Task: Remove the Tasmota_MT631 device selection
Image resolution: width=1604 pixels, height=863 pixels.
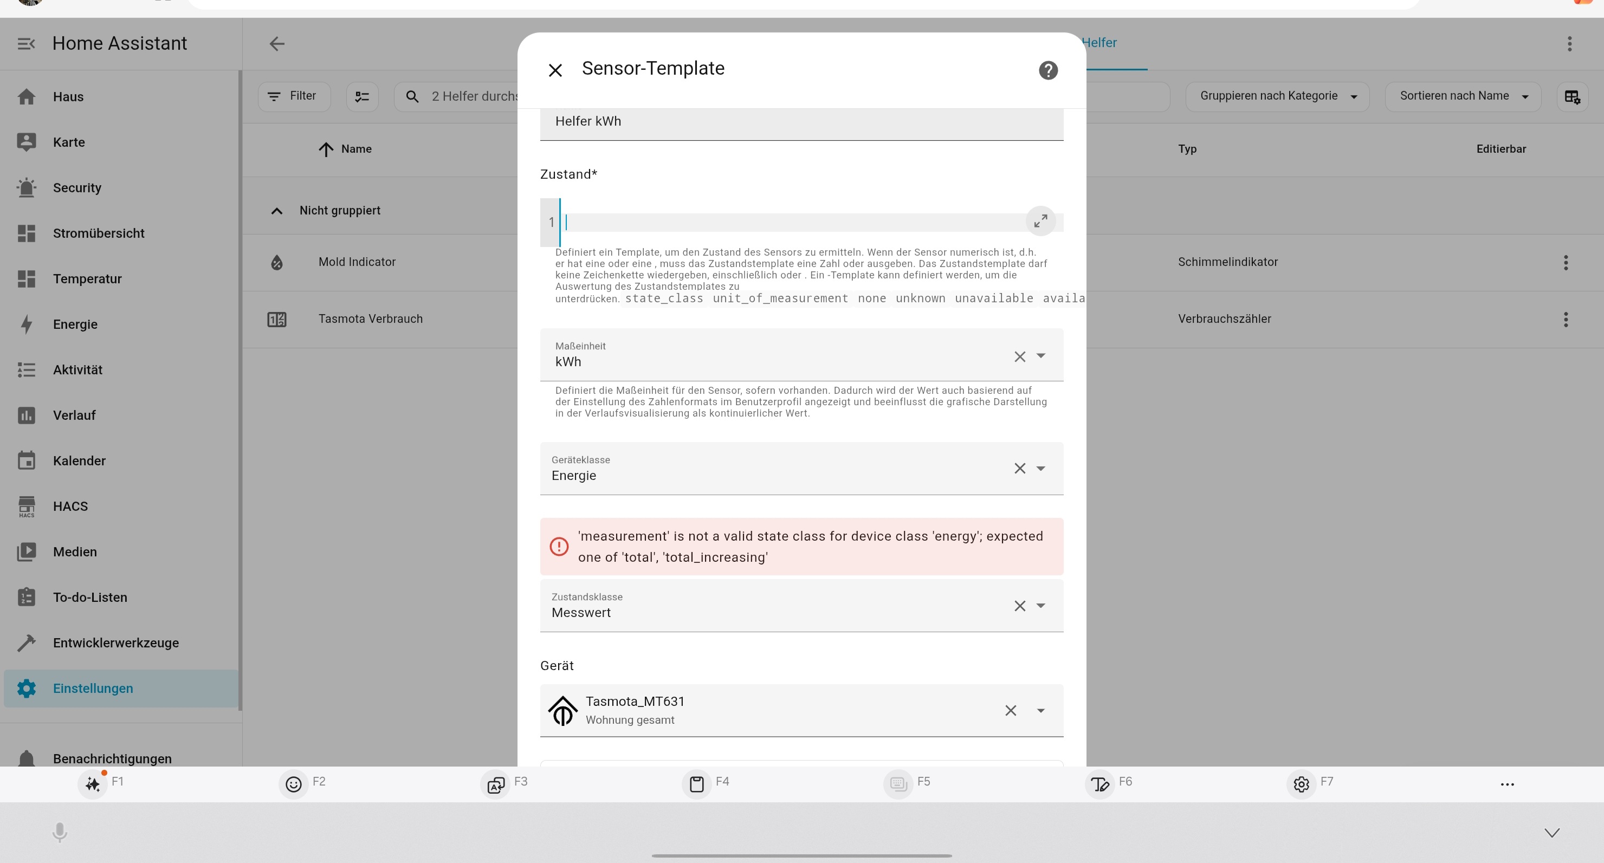Action: [x=1011, y=710]
